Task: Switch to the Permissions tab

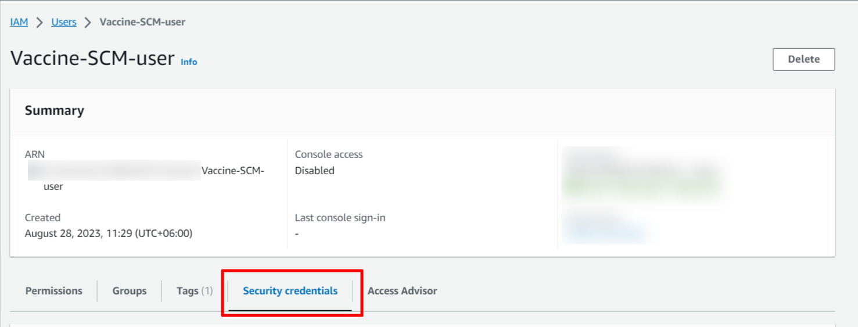Action: pos(54,291)
